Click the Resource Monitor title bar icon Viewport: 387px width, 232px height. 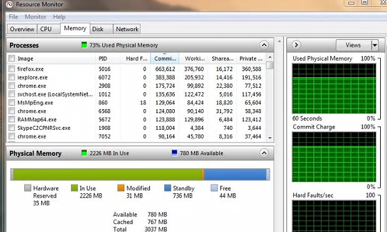pyautogui.click(x=9, y=4)
